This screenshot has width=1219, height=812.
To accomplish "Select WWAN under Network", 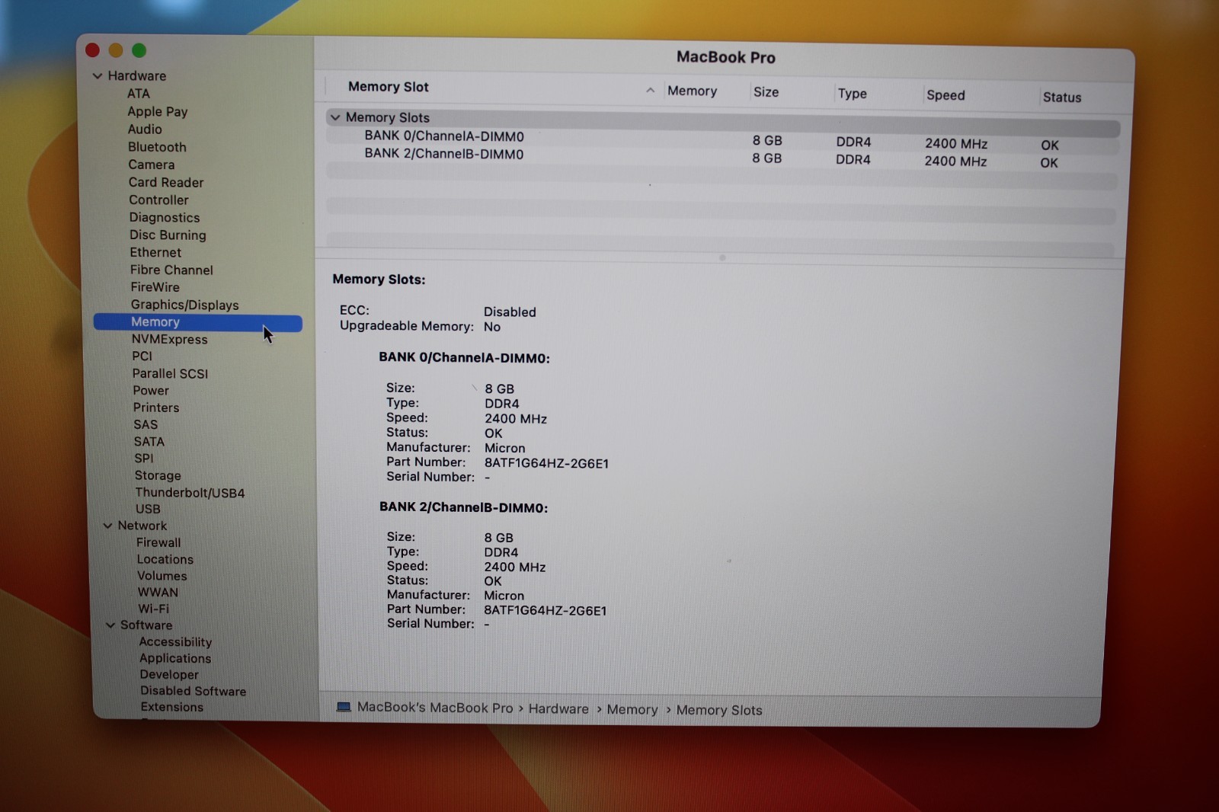I will click(158, 593).
